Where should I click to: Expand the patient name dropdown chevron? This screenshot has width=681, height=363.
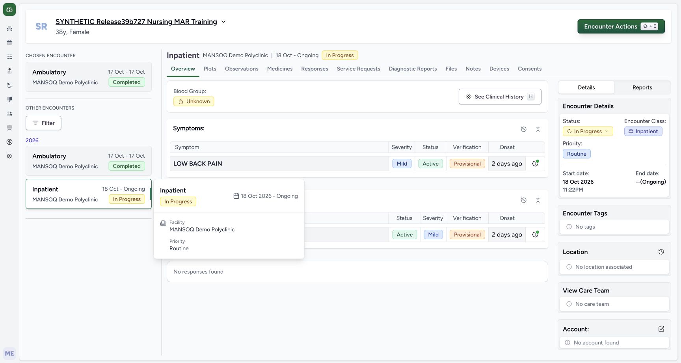223,22
